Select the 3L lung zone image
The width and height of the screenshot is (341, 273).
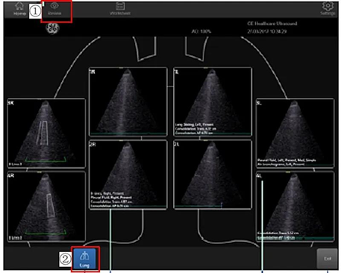(x=295, y=134)
